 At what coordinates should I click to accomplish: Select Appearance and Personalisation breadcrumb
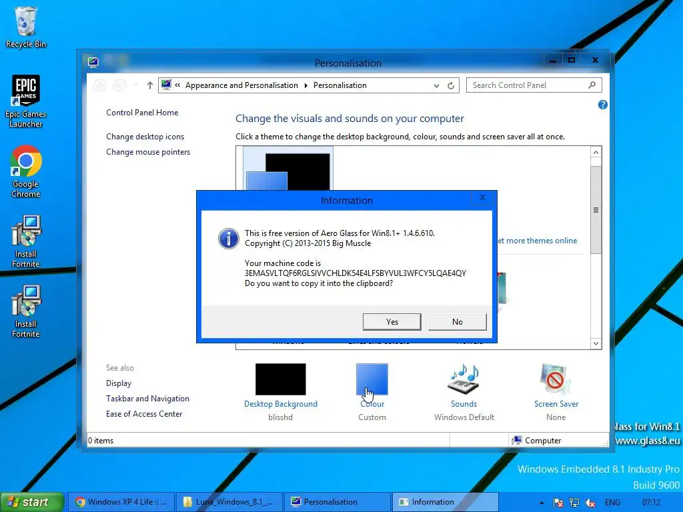coord(241,85)
